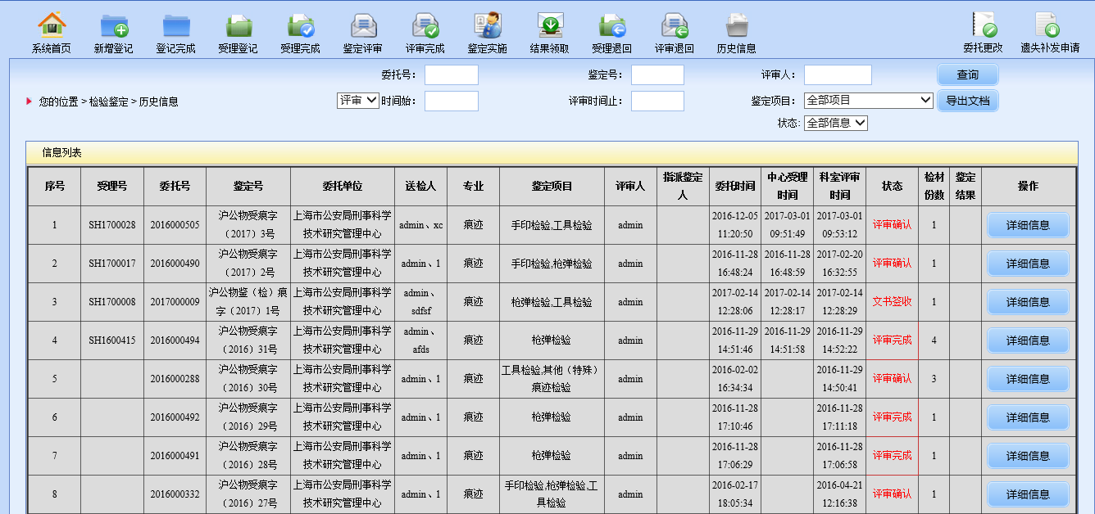Click the 查询 search button
The image size is (1095, 514).
(968, 75)
